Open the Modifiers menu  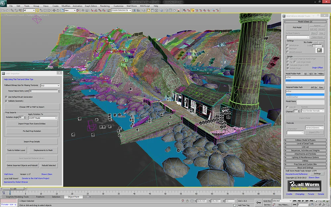point(66,6)
